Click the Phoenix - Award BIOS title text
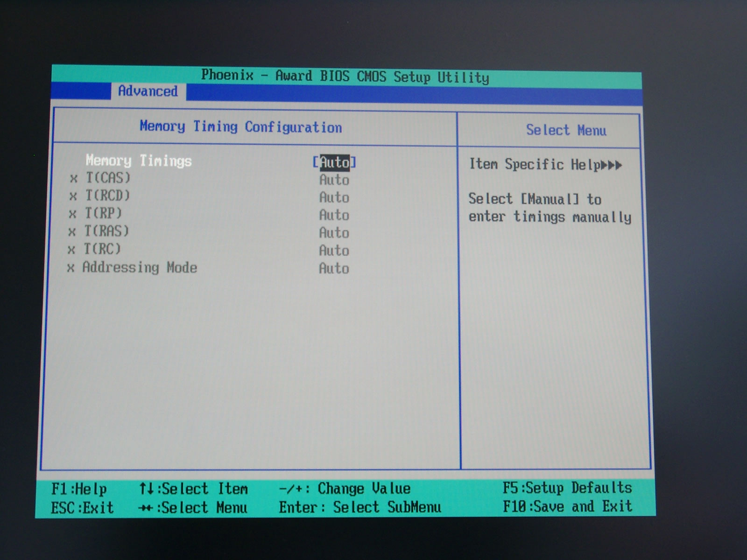This screenshot has width=747, height=560. point(345,76)
